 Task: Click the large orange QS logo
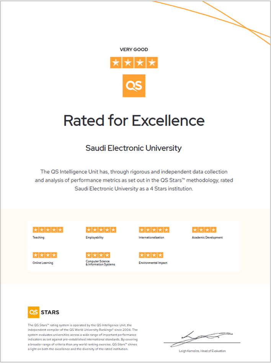(134, 86)
